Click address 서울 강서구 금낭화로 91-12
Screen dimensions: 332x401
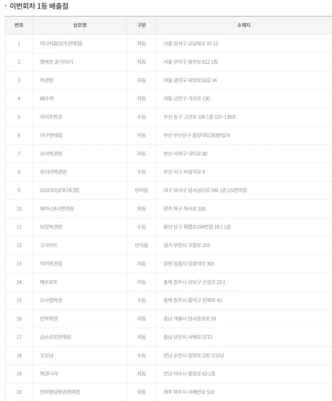click(x=191, y=43)
